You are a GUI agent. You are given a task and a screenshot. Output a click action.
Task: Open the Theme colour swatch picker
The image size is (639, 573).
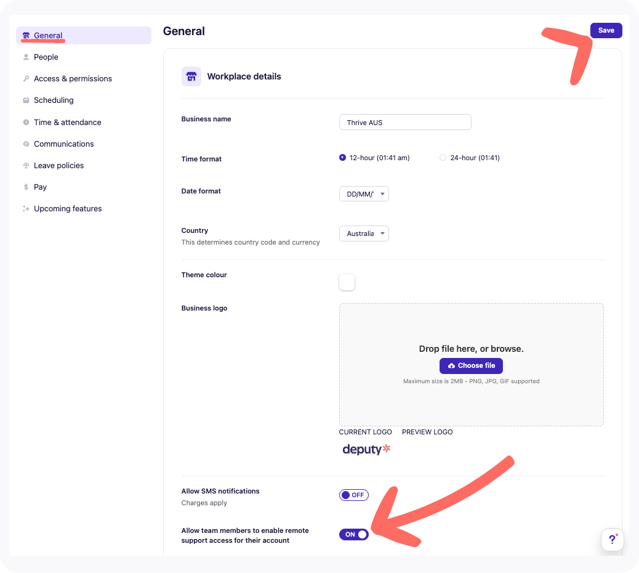tap(347, 282)
